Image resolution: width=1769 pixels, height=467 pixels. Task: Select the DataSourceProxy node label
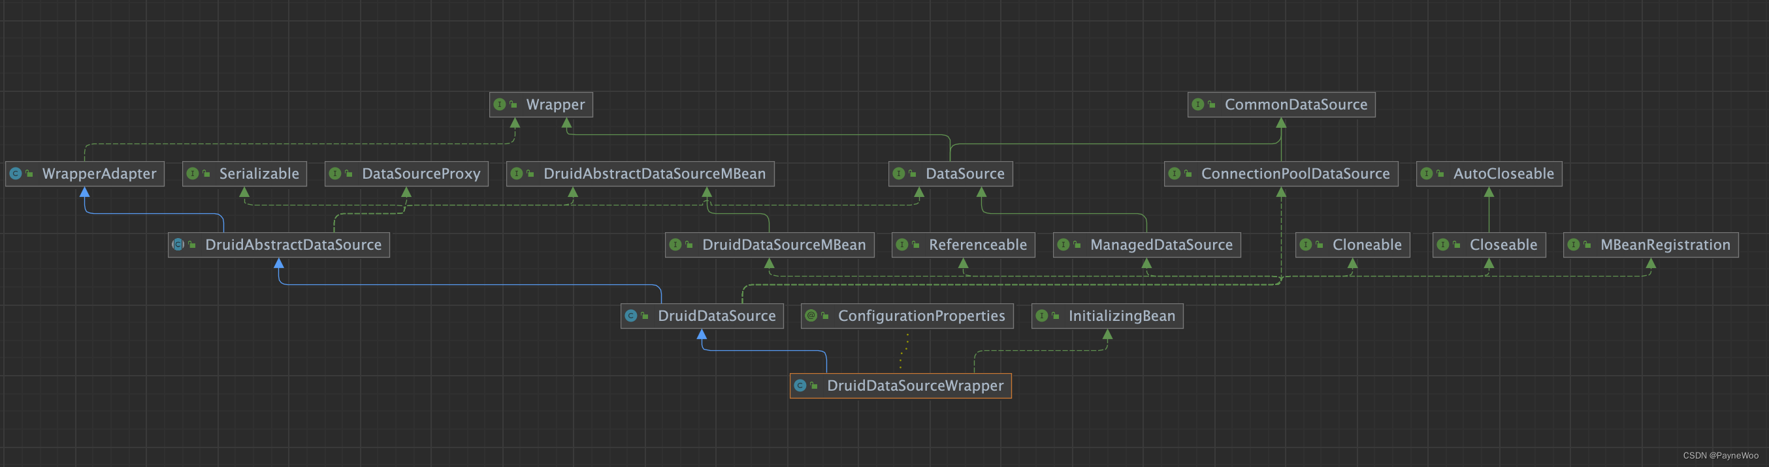[421, 173]
